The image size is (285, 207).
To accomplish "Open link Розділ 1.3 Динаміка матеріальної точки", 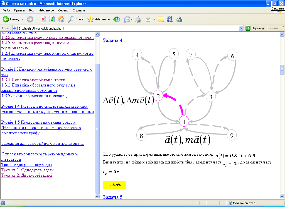I will pos(47,72).
